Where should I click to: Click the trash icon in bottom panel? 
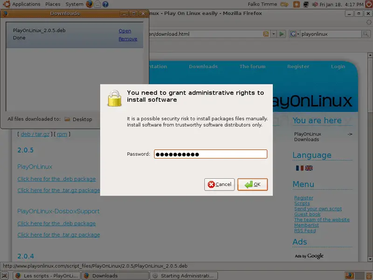pos(369,276)
